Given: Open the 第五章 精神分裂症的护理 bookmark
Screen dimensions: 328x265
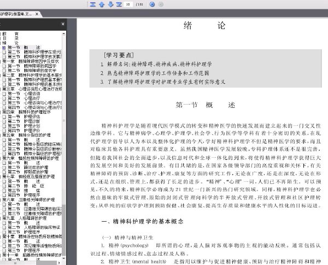Looking at the screenshot, I should coord(26,135).
